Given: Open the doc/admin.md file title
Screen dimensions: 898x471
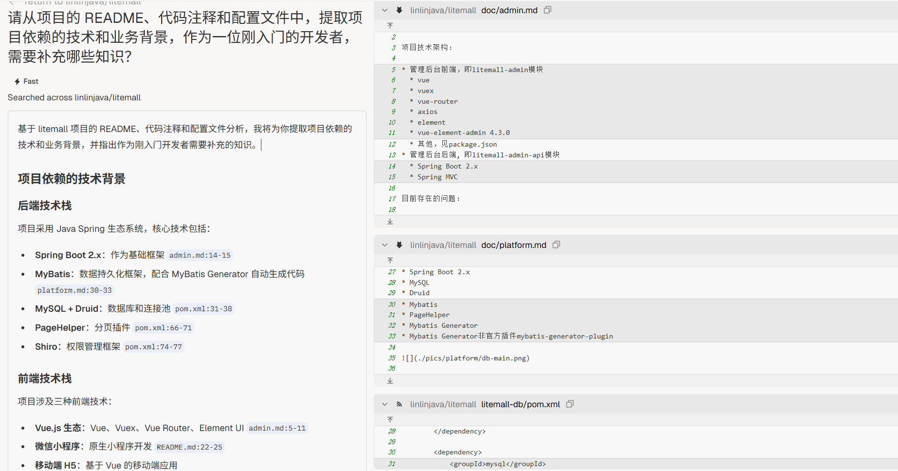Looking at the screenshot, I should pyautogui.click(x=509, y=10).
